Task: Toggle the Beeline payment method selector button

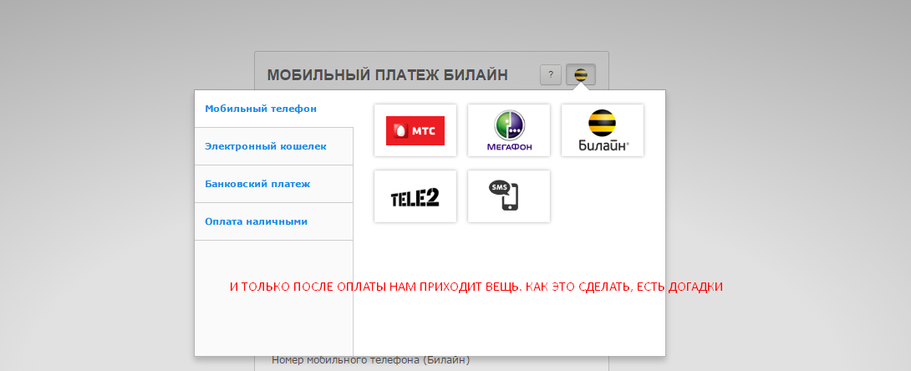Action: (x=581, y=75)
